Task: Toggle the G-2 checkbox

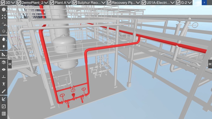Action: click(x=178, y=3)
